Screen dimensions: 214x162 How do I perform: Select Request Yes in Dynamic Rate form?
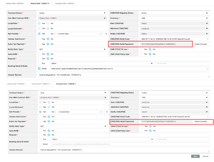pyautogui.click(x=40, y=135)
